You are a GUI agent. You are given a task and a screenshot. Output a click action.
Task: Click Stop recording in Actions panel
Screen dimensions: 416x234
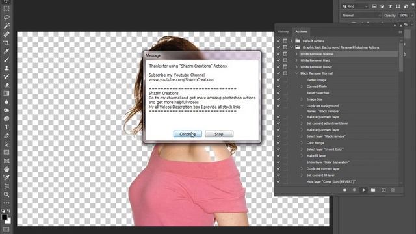344,190
